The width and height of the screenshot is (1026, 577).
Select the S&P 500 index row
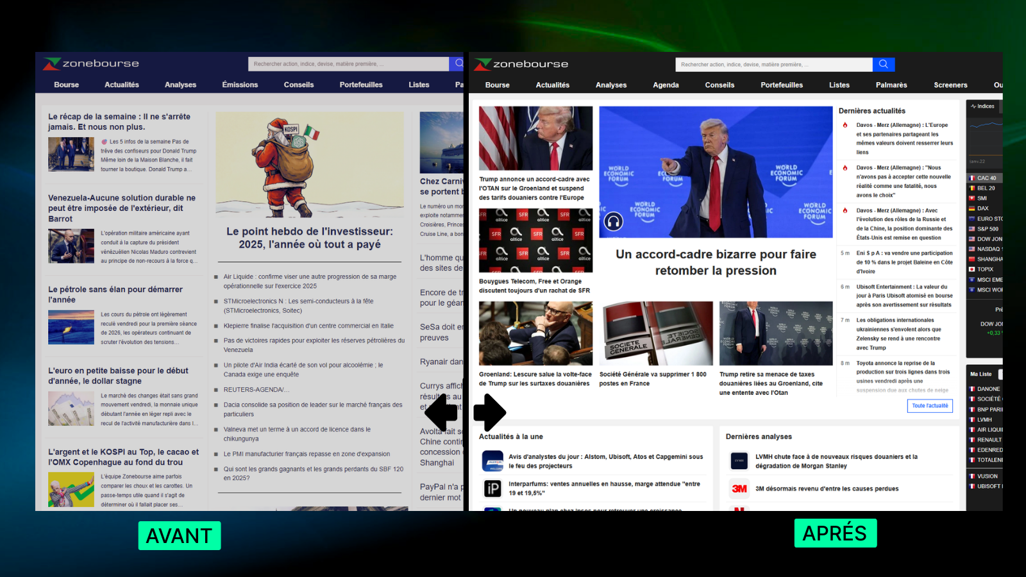985,229
